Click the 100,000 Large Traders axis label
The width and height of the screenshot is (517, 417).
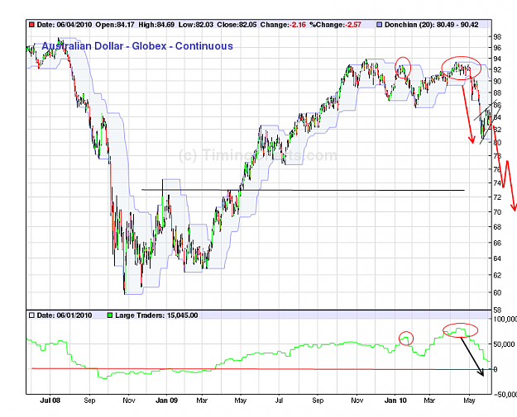(505, 320)
